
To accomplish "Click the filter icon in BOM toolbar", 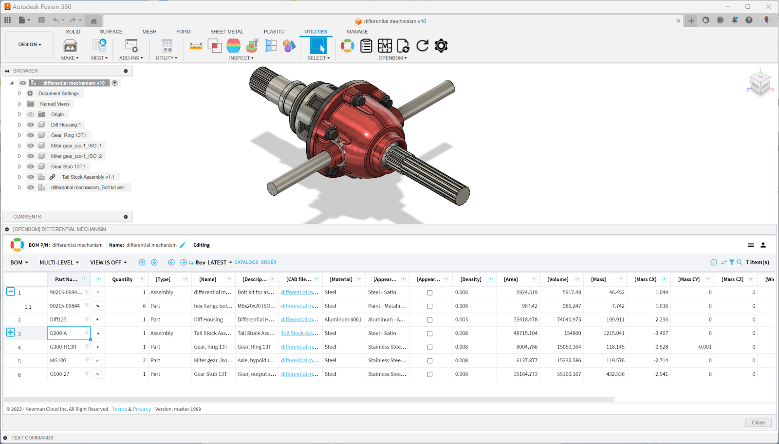I will [x=731, y=262].
